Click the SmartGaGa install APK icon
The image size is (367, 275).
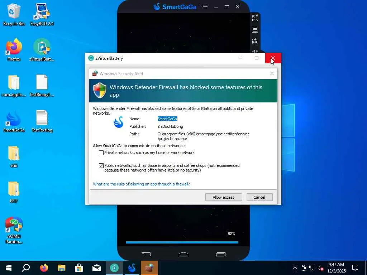point(255,42)
